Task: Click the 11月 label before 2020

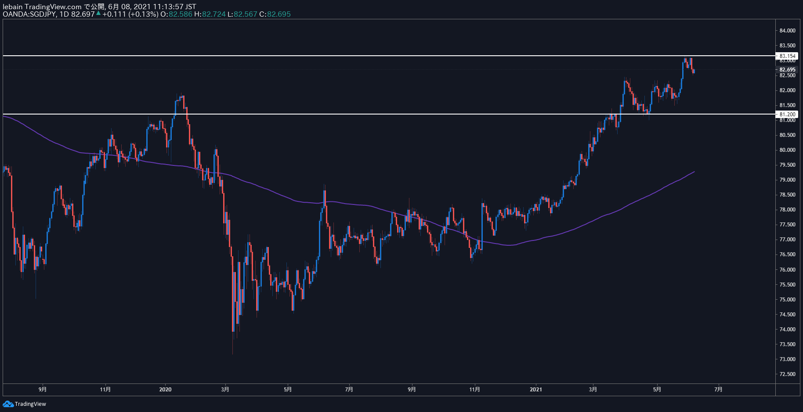Action: pyautogui.click(x=105, y=389)
